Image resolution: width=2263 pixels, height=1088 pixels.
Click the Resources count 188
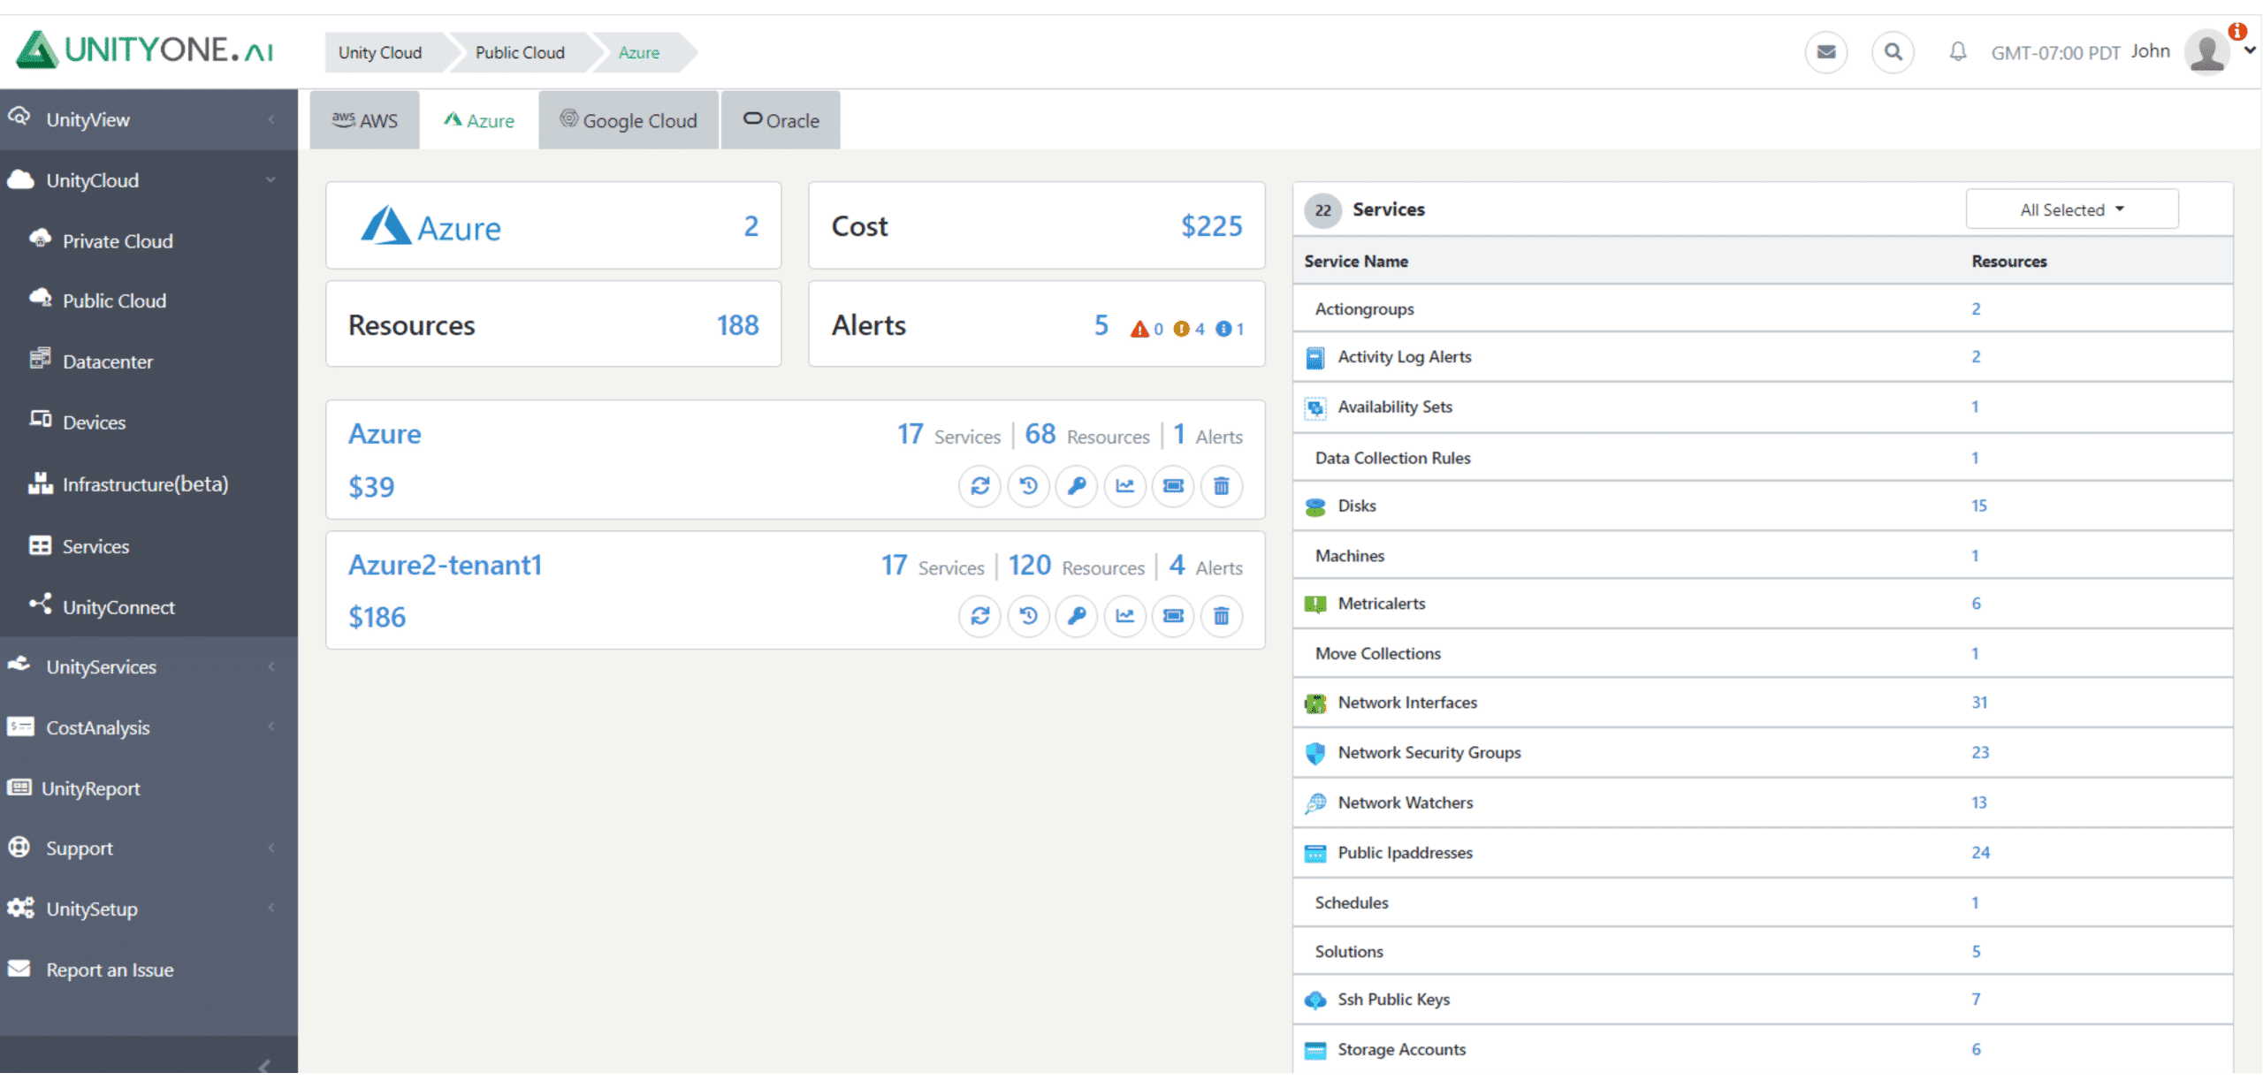[x=737, y=325]
